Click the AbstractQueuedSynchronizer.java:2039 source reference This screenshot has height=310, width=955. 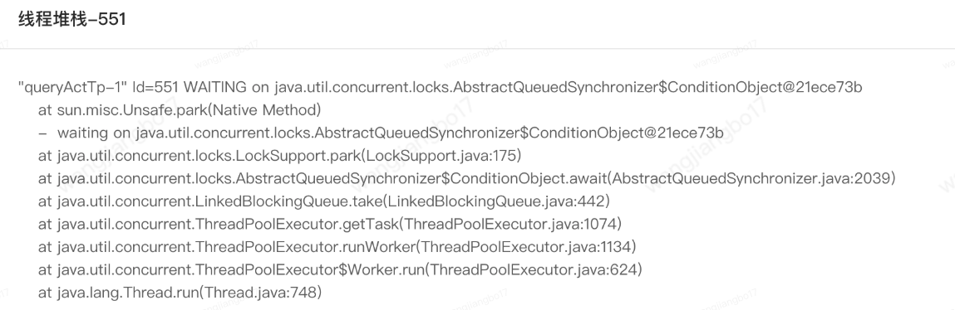[751, 179]
